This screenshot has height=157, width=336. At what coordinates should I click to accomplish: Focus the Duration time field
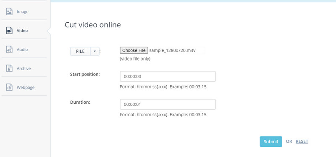pyautogui.click(x=168, y=104)
